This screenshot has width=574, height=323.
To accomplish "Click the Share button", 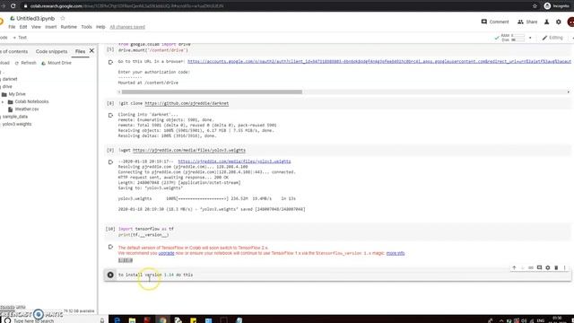I will pos(527,22).
